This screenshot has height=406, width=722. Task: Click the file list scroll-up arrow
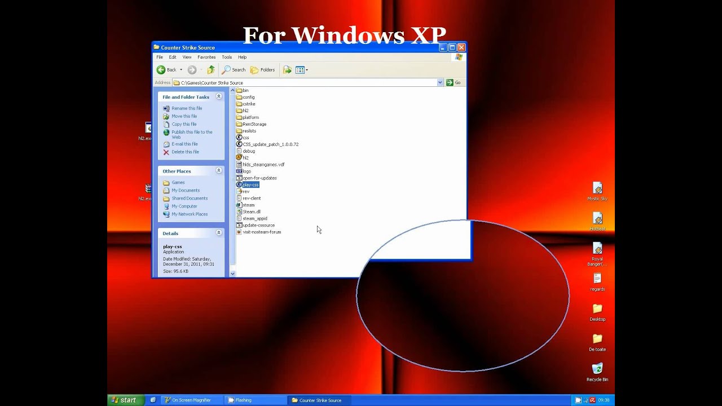tap(232, 90)
